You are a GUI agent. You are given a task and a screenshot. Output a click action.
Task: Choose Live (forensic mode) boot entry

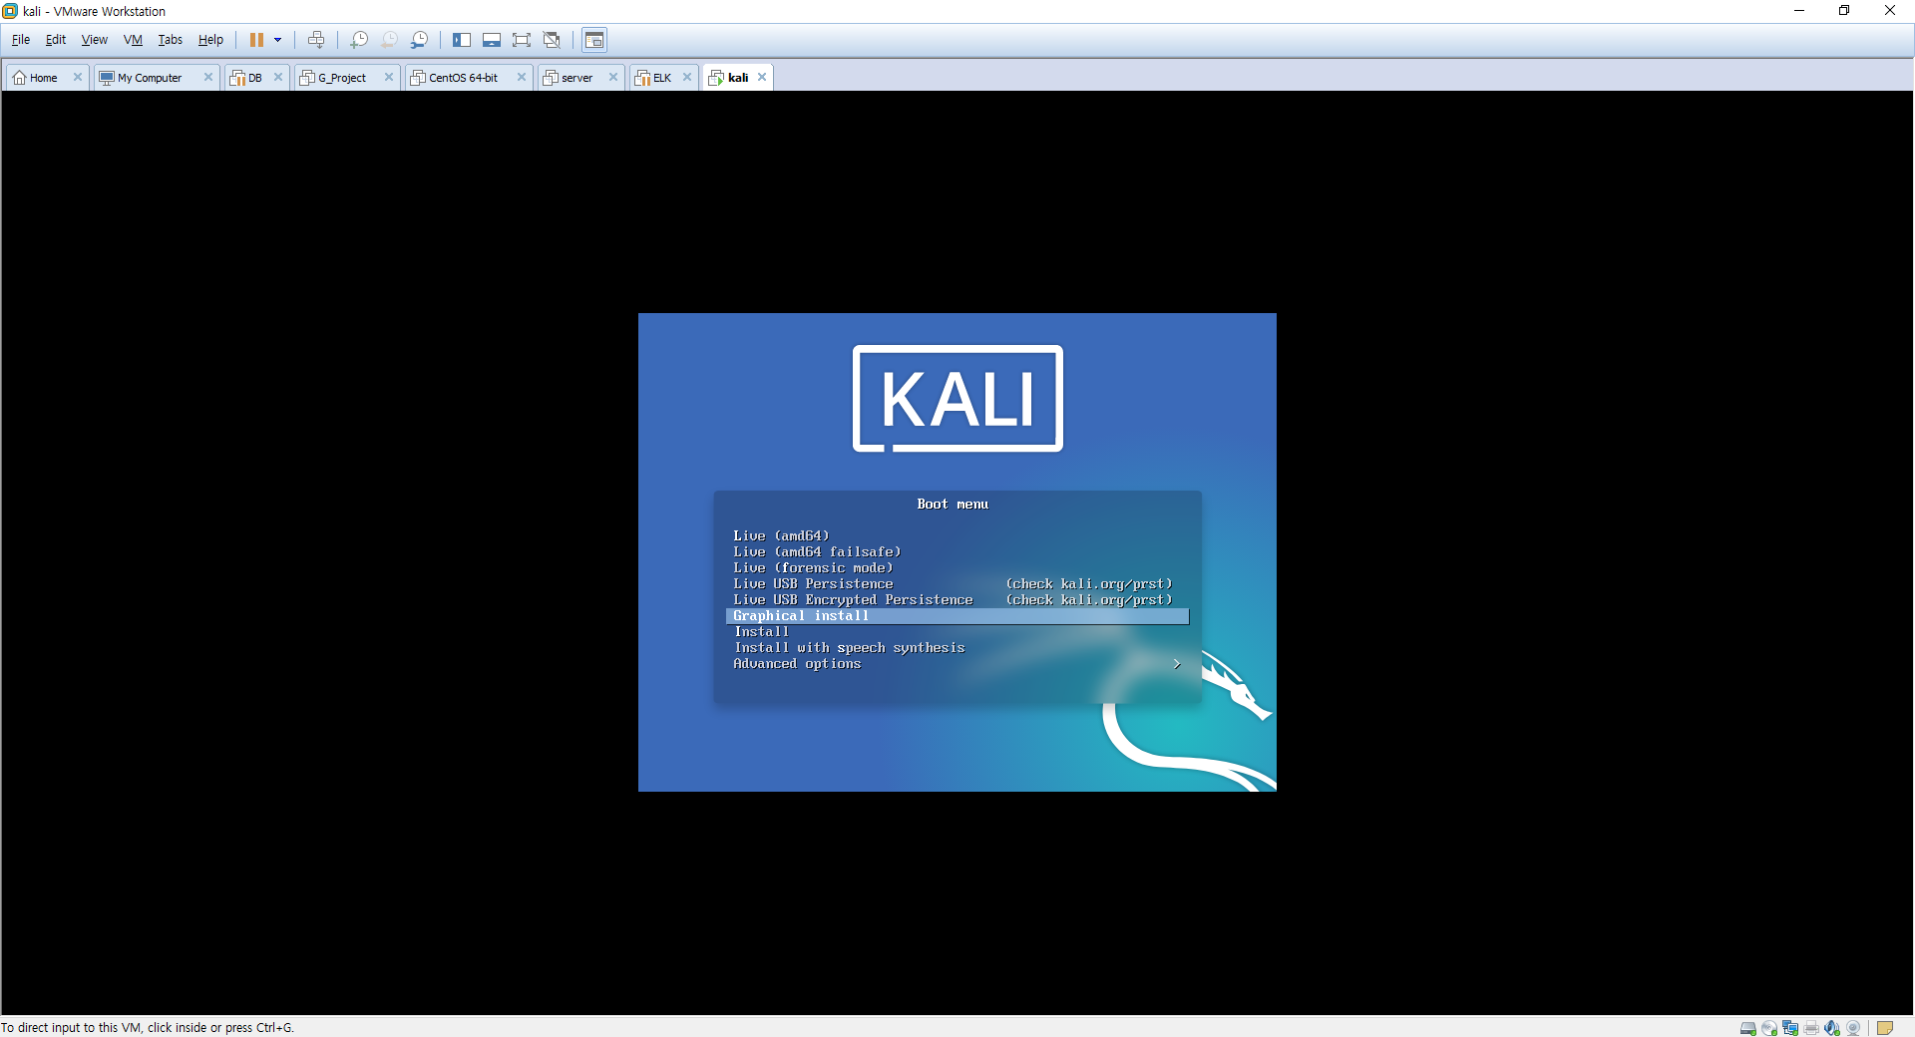pos(813,568)
